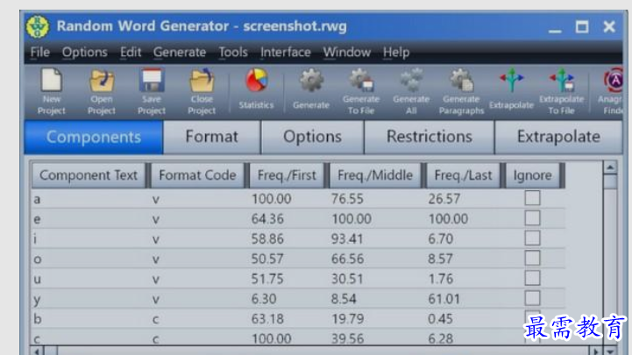
Task: Click horizontal scrollbar right arrow
Action: pos(596,351)
